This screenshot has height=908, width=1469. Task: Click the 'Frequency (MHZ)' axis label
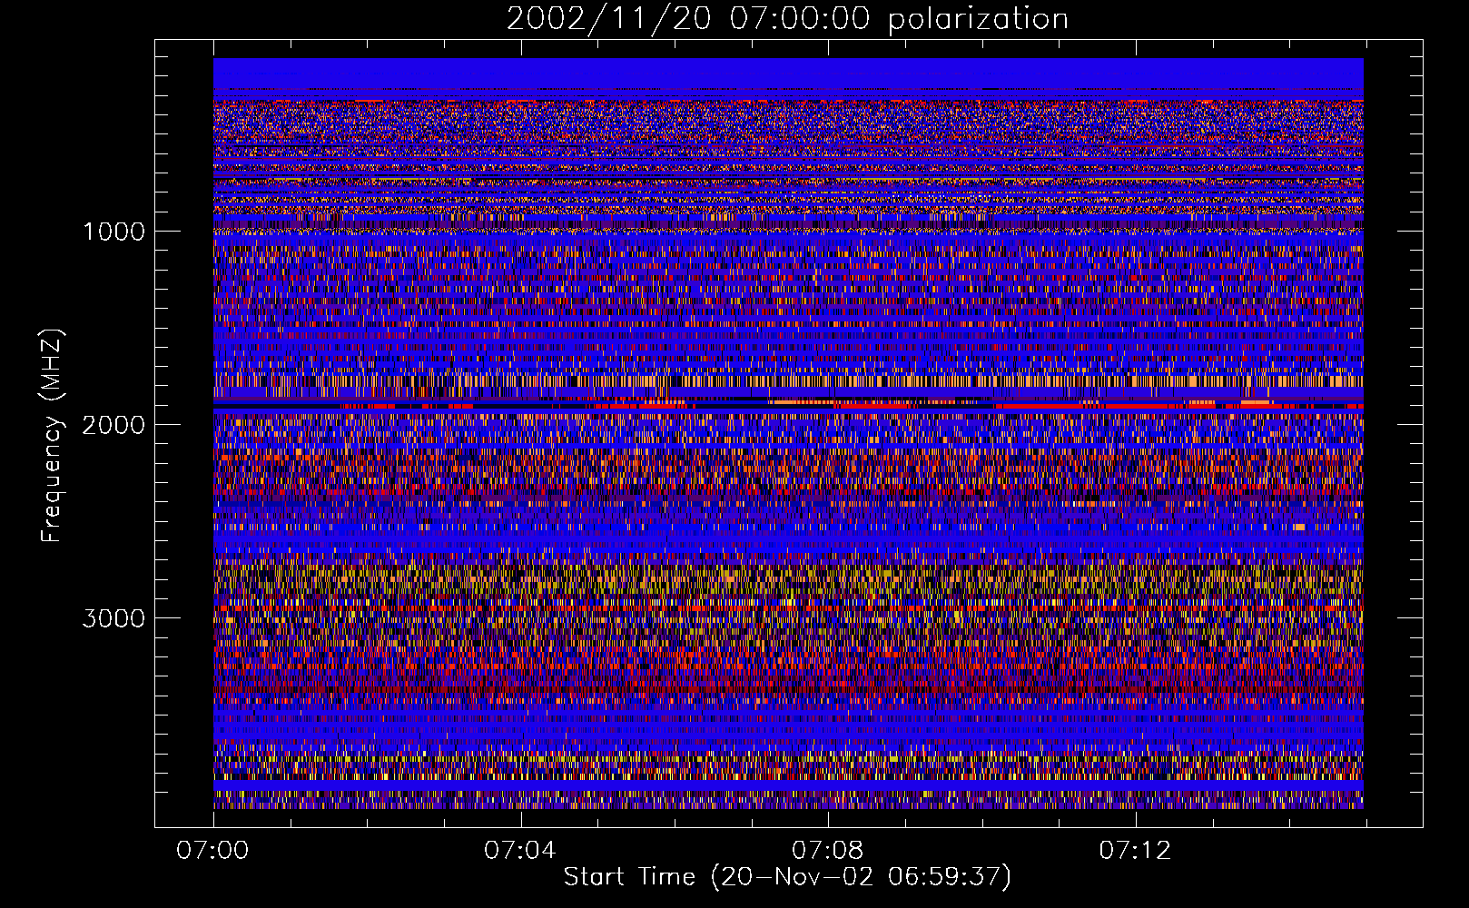[x=52, y=436]
